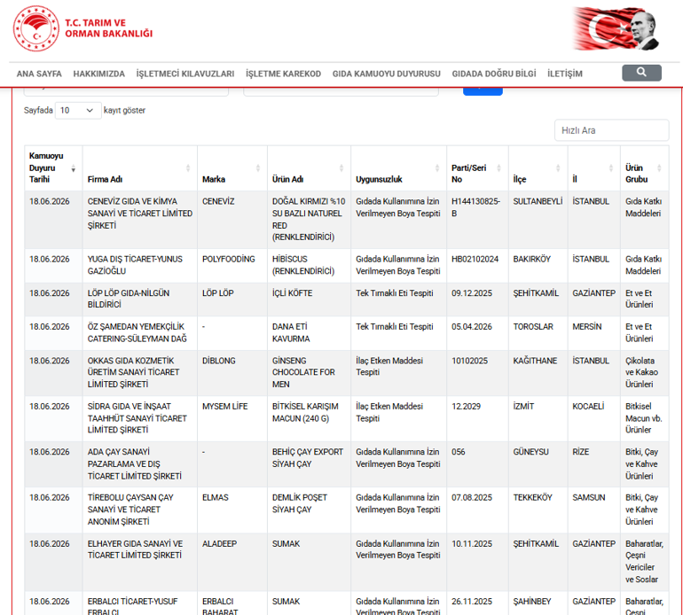This screenshot has height=615, width=683.
Task: Click SAMSUN province cell
Action: coord(594,510)
